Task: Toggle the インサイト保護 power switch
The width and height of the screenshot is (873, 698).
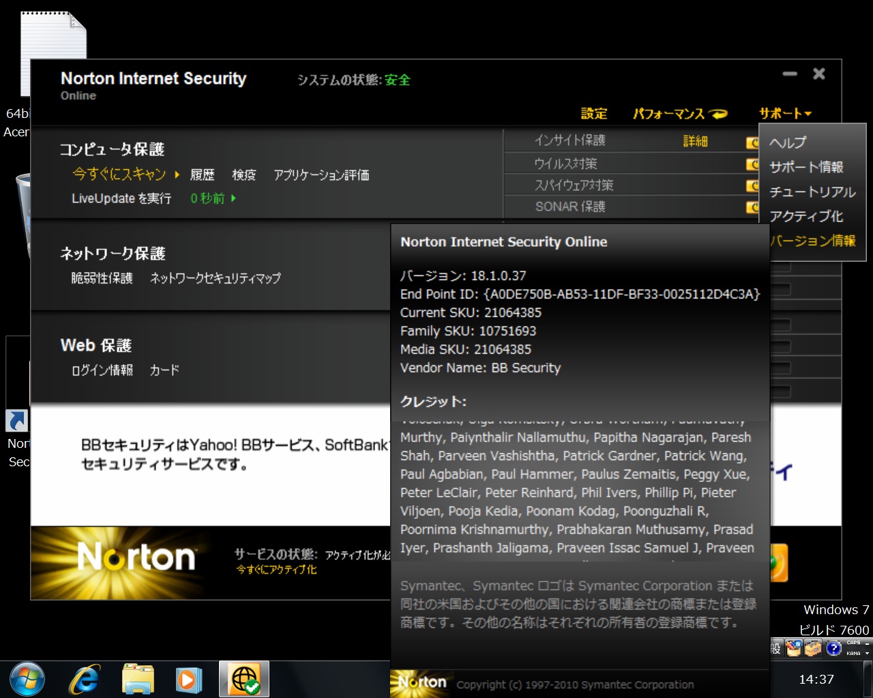Action: (x=752, y=142)
